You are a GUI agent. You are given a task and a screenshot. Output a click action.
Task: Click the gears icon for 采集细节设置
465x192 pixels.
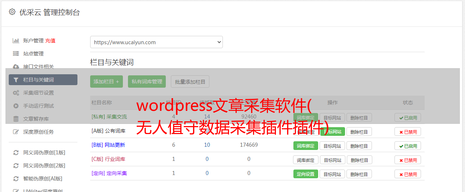16,93
